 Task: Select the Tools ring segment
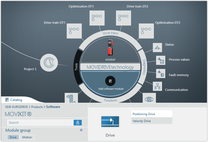(x=76, y=67)
